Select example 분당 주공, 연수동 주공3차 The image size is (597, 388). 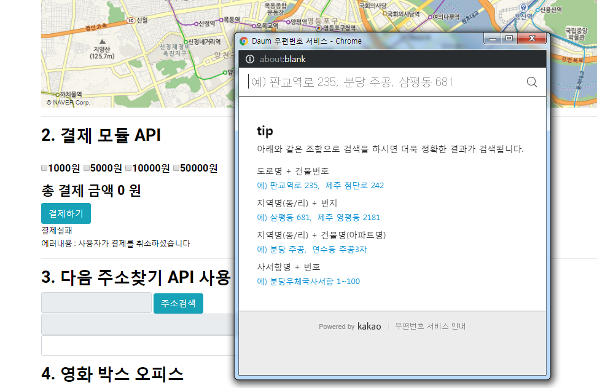coord(312,250)
